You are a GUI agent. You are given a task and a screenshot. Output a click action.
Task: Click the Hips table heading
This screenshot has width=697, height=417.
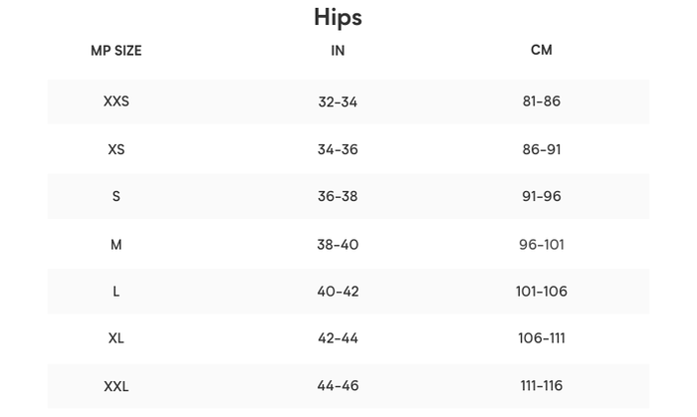338,17
